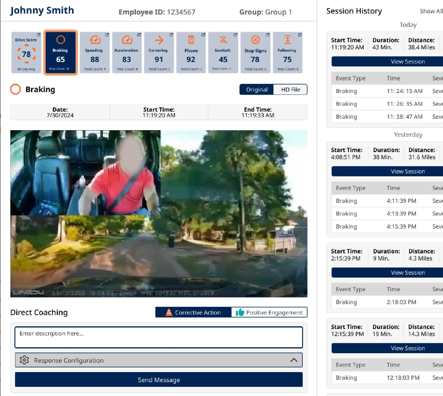Switch video to Original
The height and width of the screenshot is (396, 443).
click(x=257, y=89)
